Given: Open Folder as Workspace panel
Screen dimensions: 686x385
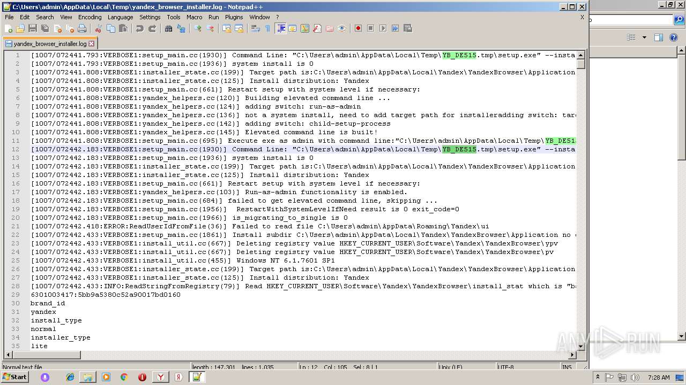Looking at the screenshot, I should click(x=330, y=28).
